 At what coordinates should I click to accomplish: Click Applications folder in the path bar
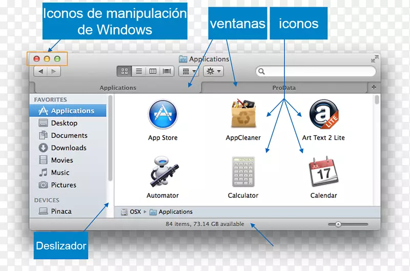pos(171,212)
